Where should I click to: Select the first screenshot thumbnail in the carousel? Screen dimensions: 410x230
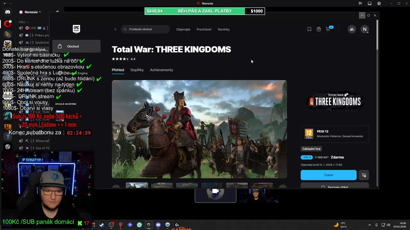coord(137,185)
